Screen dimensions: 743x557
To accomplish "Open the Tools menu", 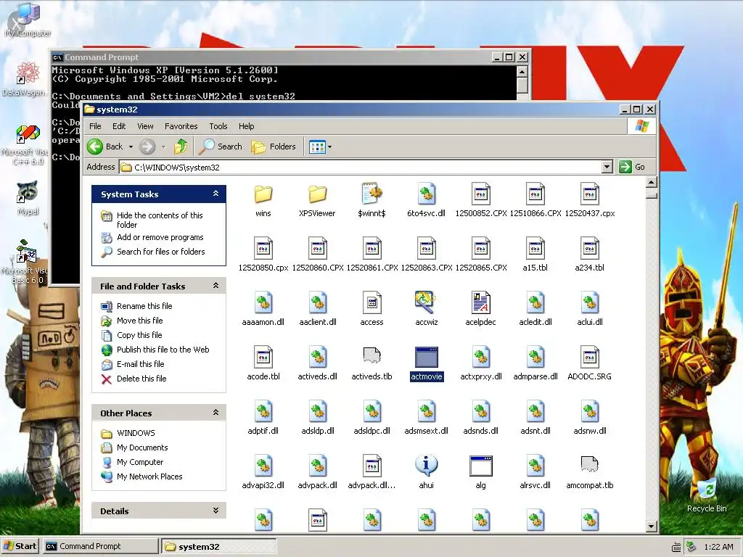I will pyautogui.click(x=218, y=126).
